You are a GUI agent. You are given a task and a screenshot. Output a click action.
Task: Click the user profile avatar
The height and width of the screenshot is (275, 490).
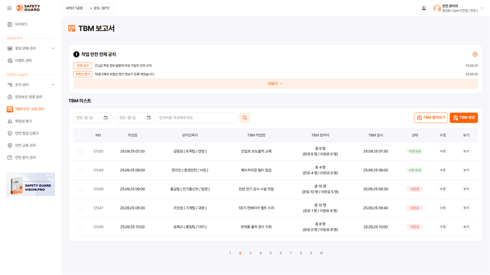click(x=437, y=8)
